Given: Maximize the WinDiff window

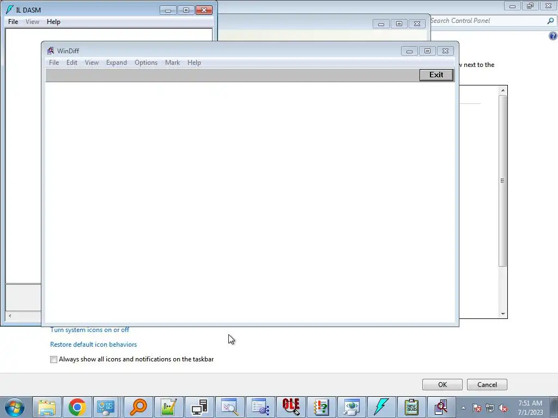Looking at the screenshot, I should [427, 51].
